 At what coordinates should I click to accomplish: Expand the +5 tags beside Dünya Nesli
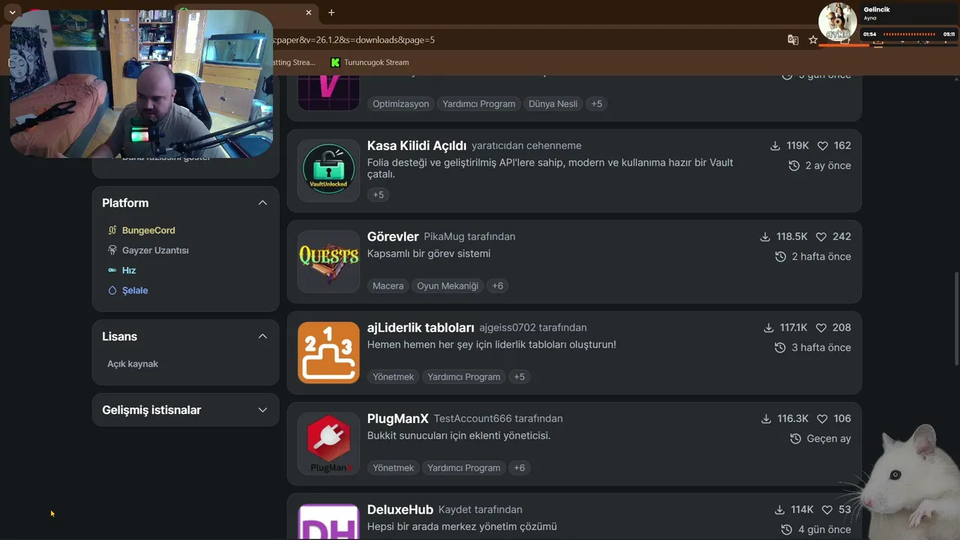click(x=596, y=103)
